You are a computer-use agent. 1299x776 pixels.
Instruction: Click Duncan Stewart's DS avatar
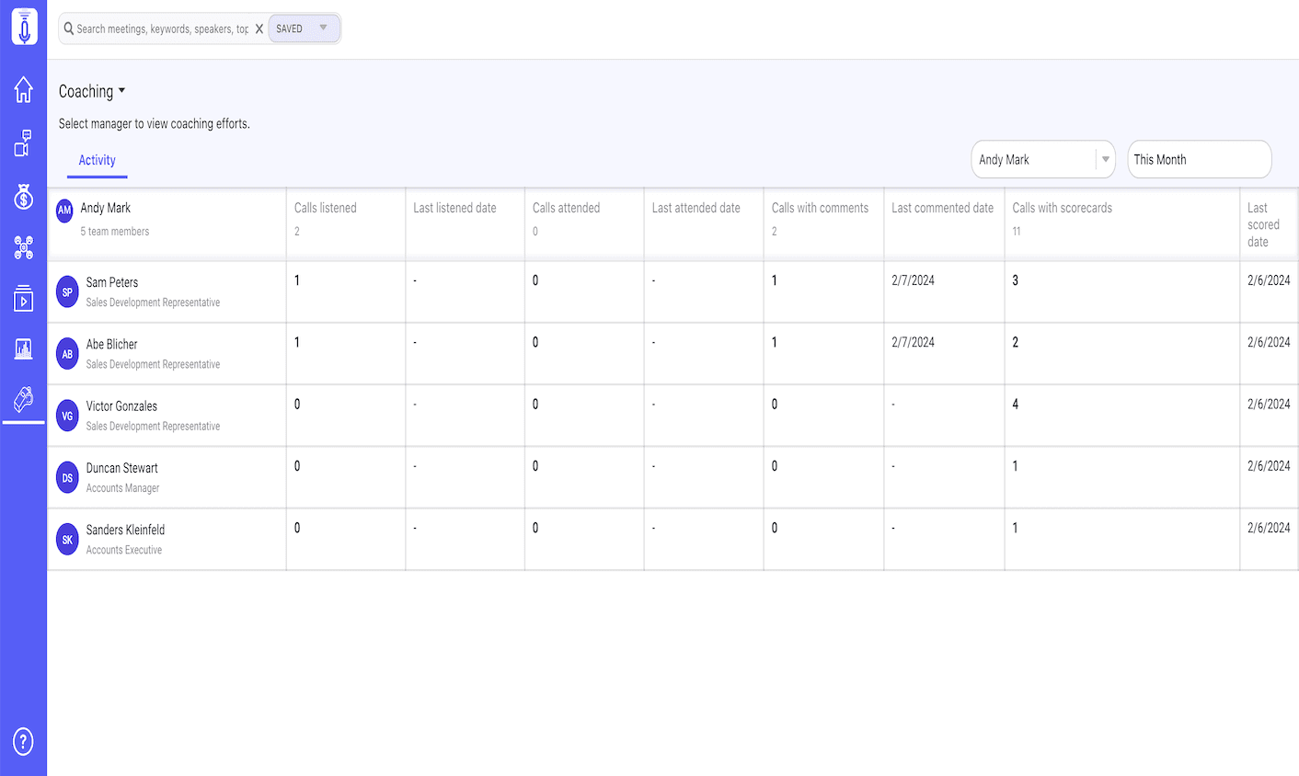(67, 478)
